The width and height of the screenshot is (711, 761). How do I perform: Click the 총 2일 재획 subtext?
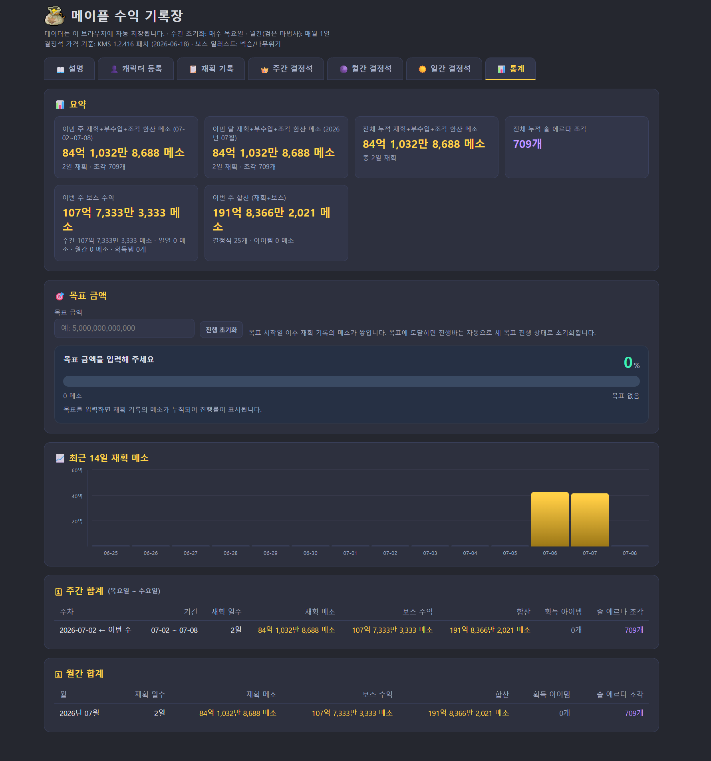(x=379, y=158)
